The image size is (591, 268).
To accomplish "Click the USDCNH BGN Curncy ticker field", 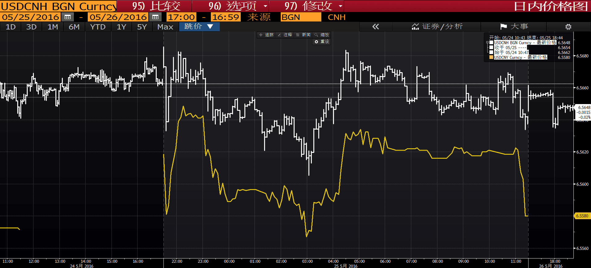I will coord(58,6).
